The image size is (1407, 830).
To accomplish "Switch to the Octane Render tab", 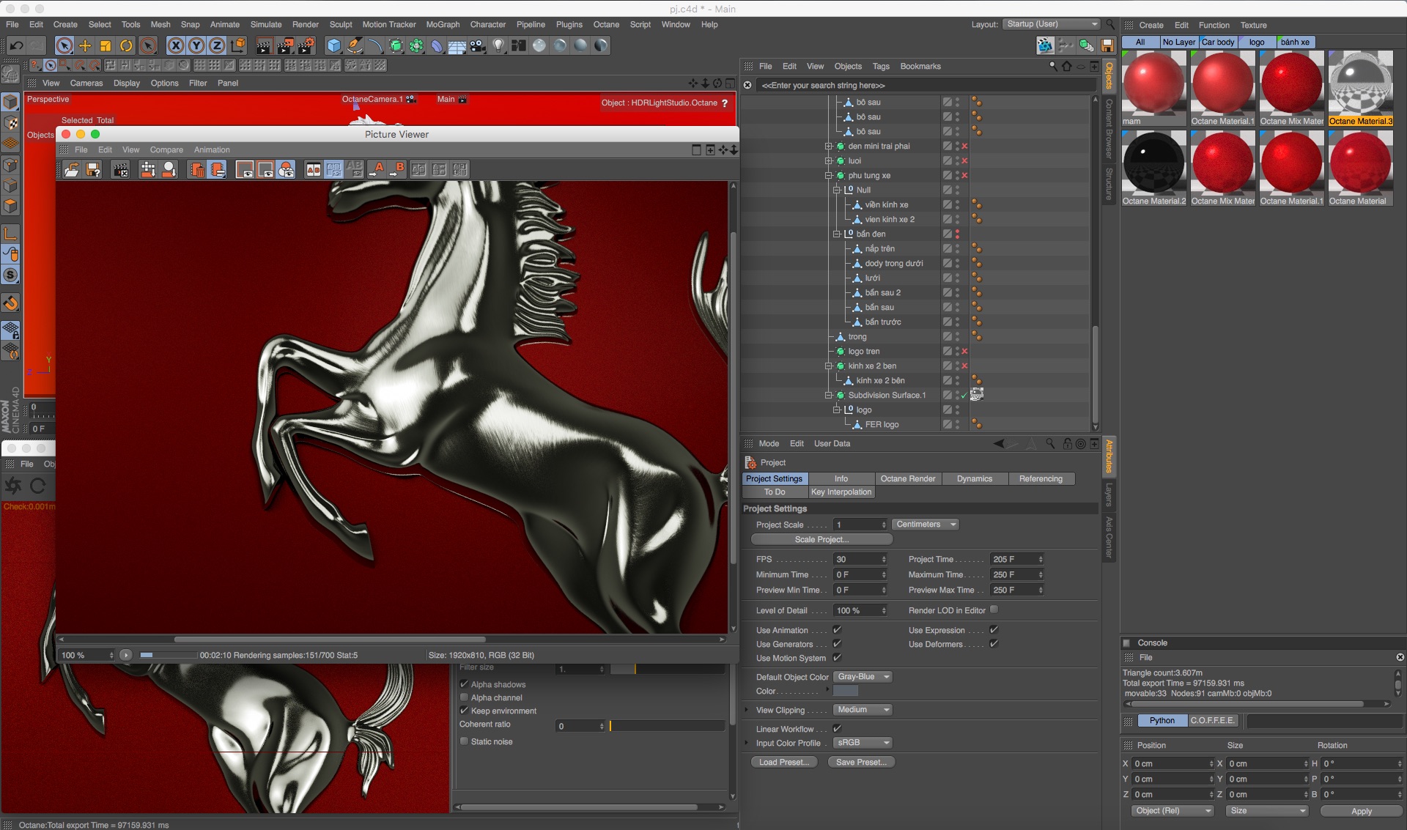I will point(907,478).
